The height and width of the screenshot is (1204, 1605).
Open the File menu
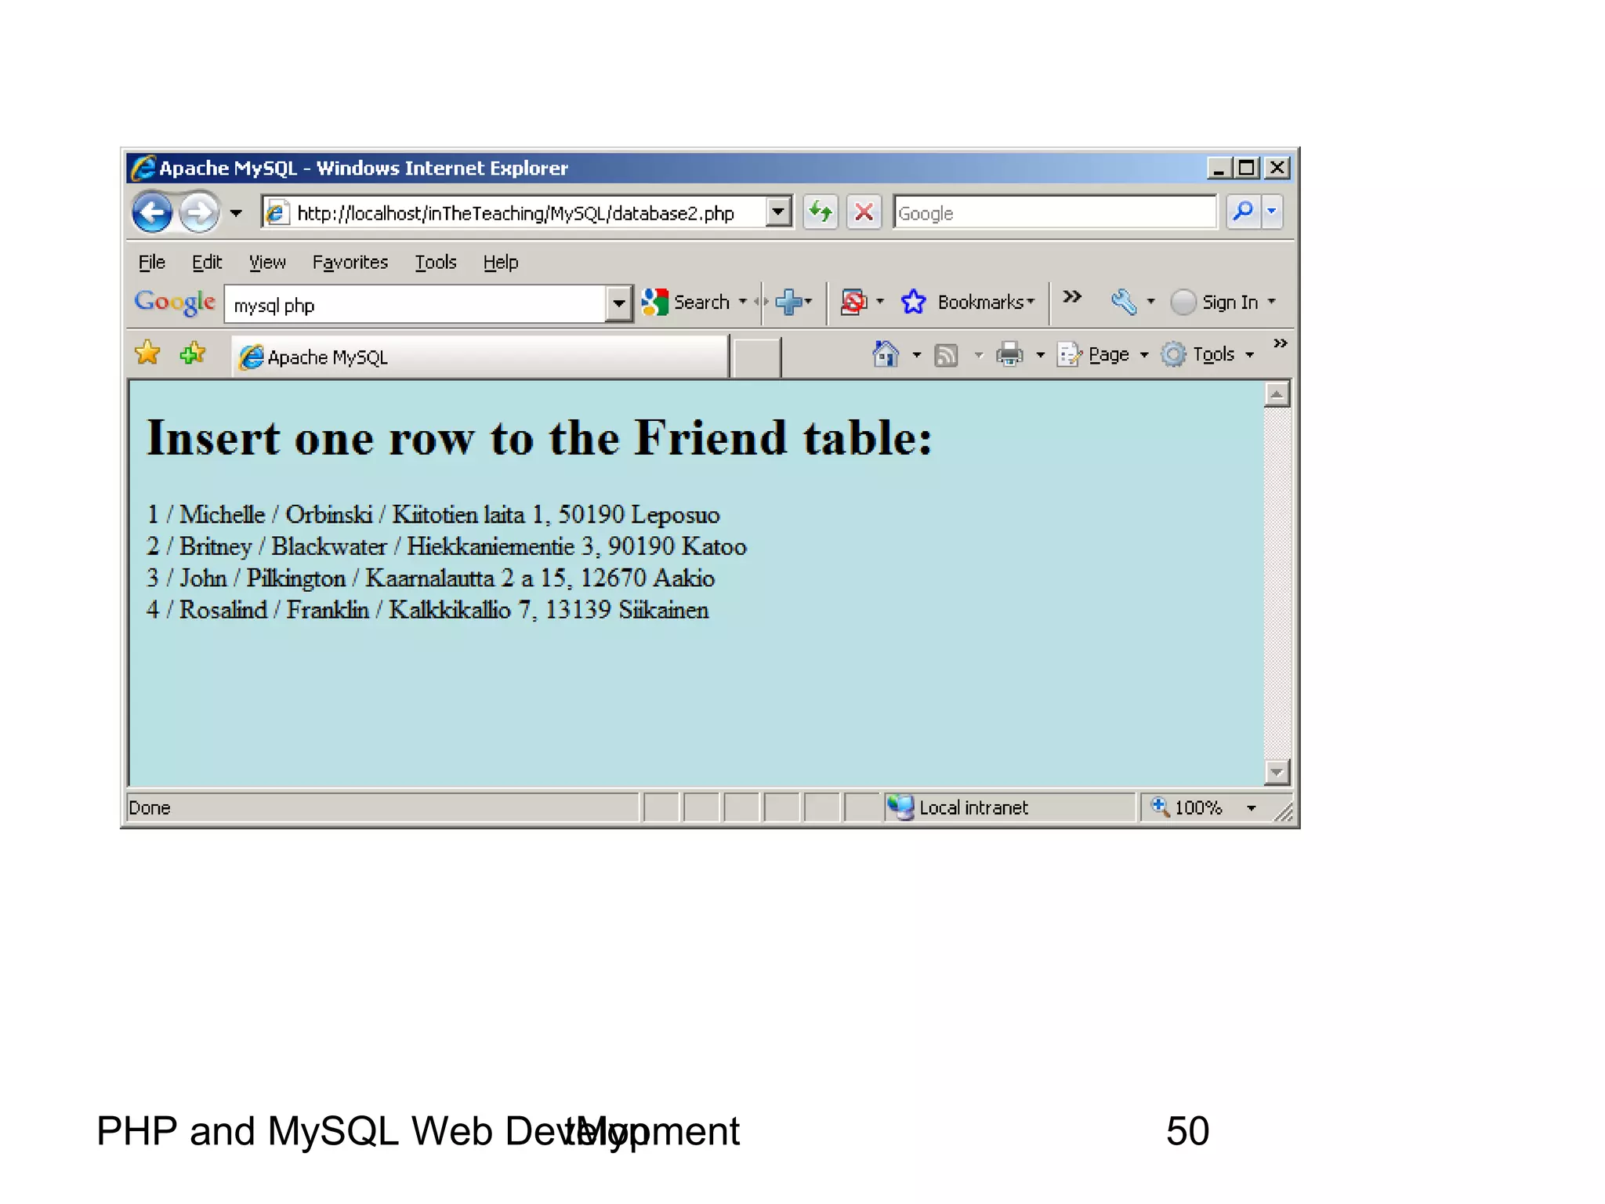(152, 263)
